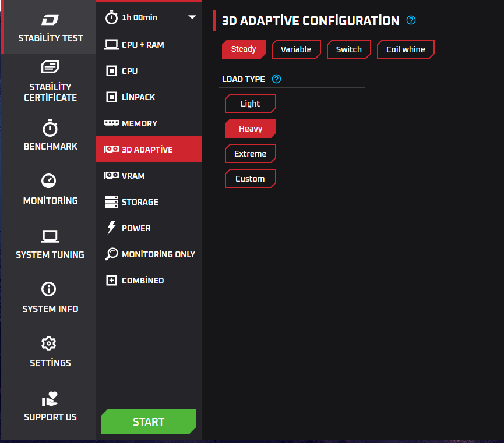
Task: Go to SETTINGS label in sidebar
Action: click(50, 363)
